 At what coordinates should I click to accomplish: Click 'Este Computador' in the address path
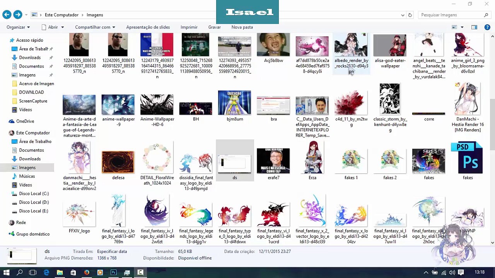pos(61,15)
